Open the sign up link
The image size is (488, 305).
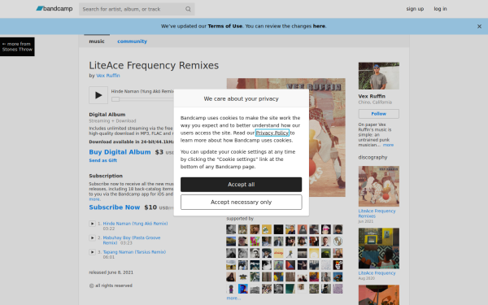415,9
